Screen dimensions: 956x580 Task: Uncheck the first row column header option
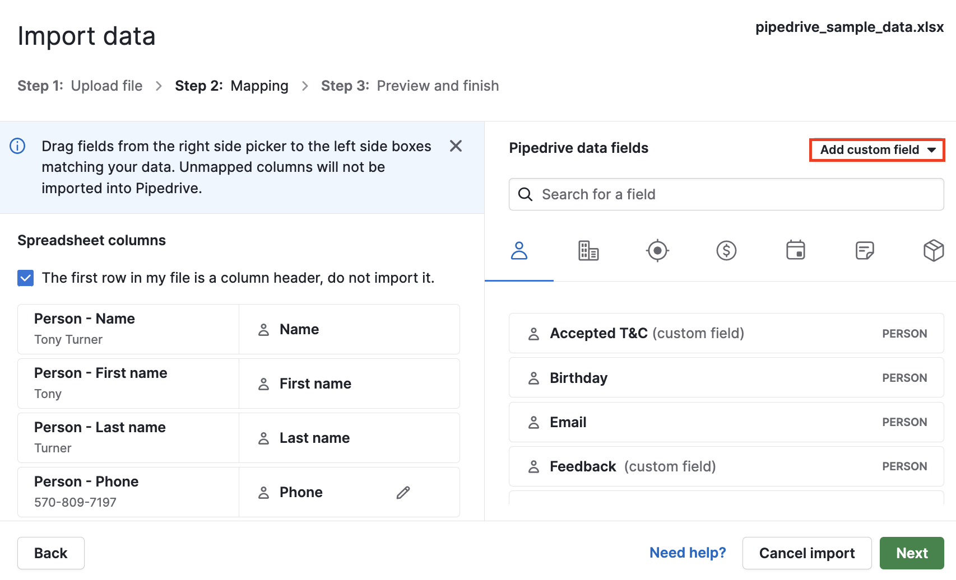pos(25,278)
